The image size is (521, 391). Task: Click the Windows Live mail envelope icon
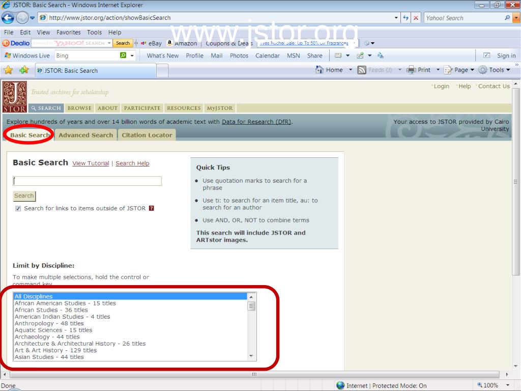[338, 55]
